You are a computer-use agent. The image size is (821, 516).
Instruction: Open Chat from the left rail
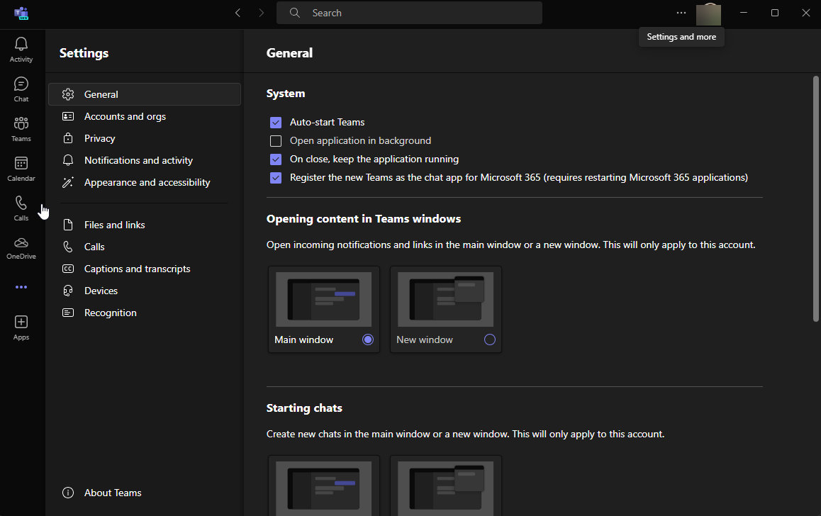21,89
